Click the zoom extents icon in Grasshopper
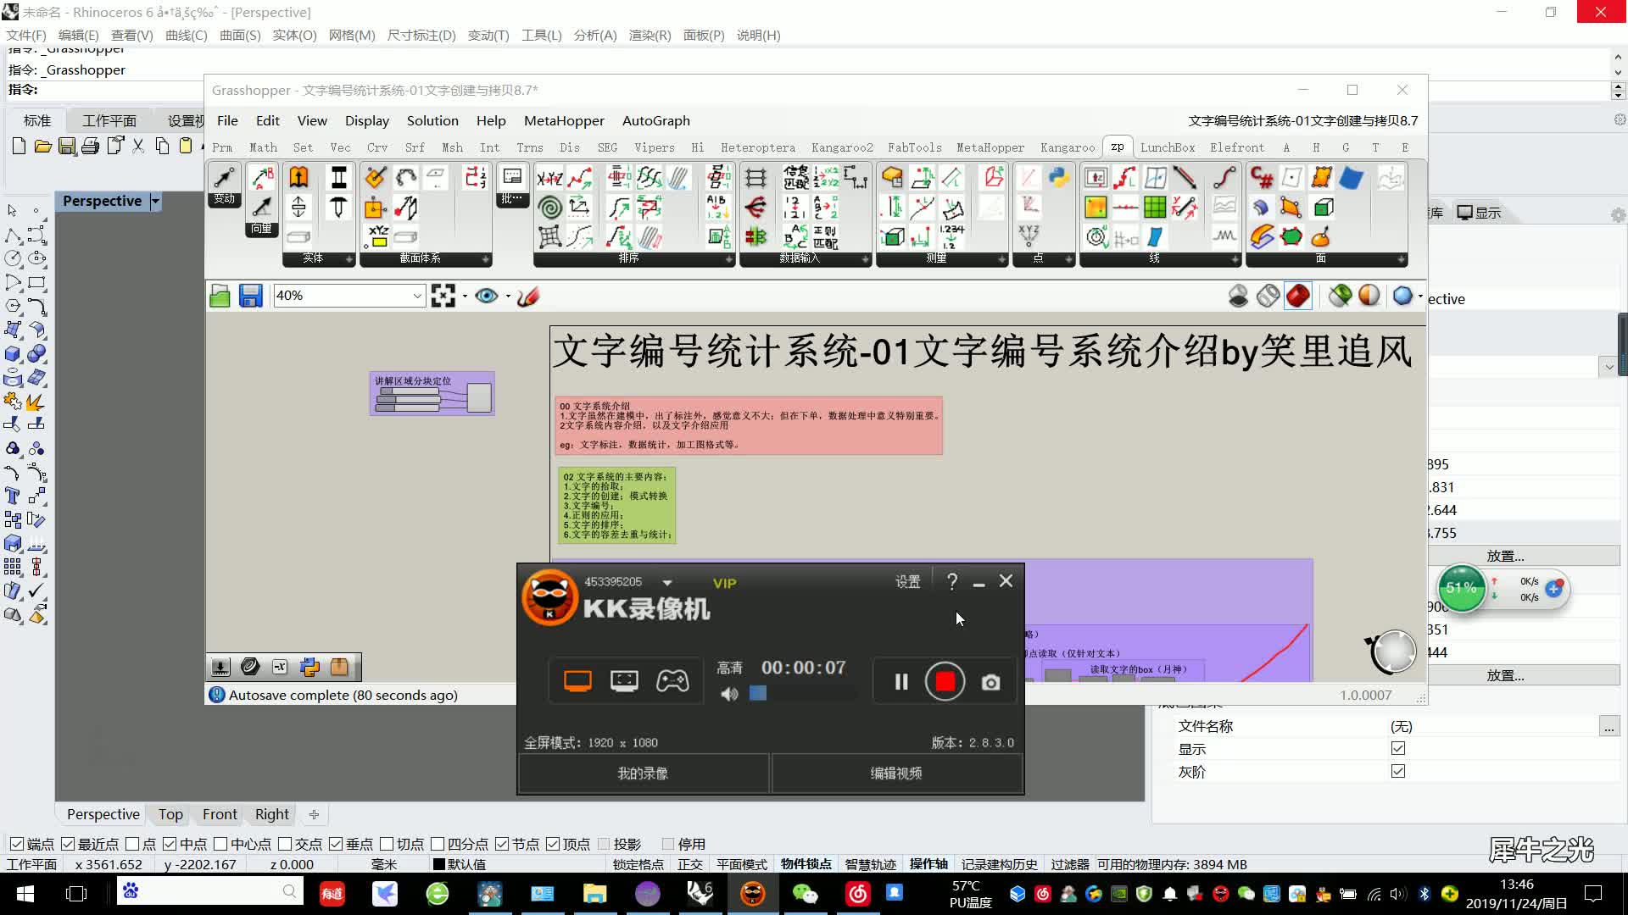 tap(443, 296)
